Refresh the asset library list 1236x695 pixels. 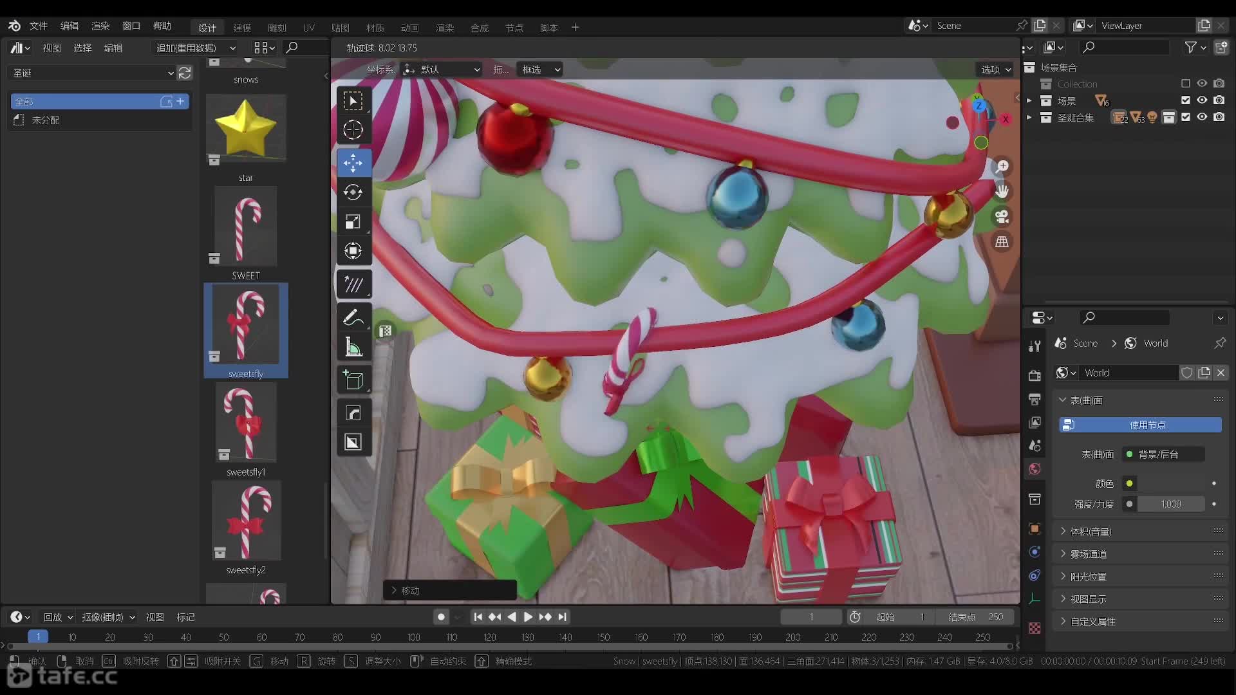(x=185, y=73)
